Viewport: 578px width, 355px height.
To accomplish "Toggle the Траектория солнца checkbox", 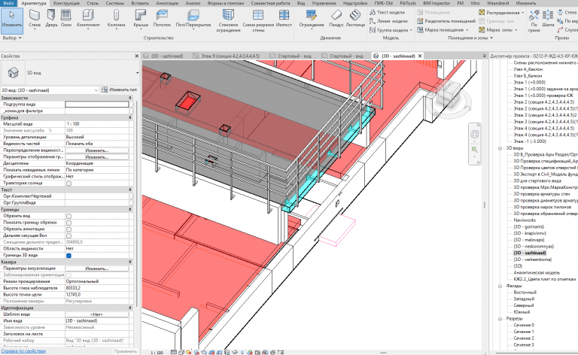I will 69,184.
